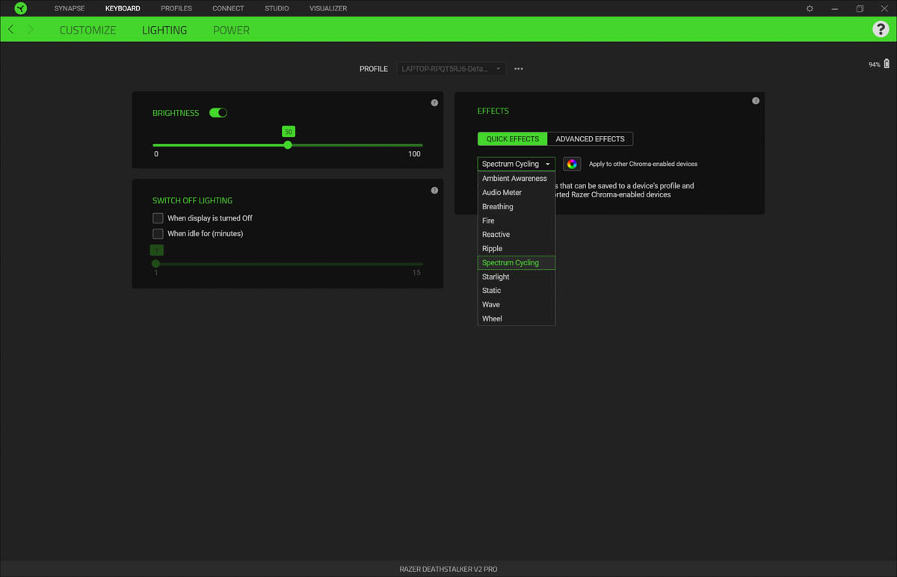This screenshot has height=577, width=897.
Task: Open the Profiles tab
Action: coord(176,8)
